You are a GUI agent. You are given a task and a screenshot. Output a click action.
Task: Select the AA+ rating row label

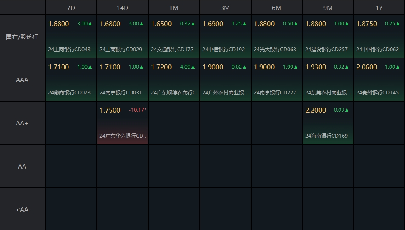(x=22, y=123)
